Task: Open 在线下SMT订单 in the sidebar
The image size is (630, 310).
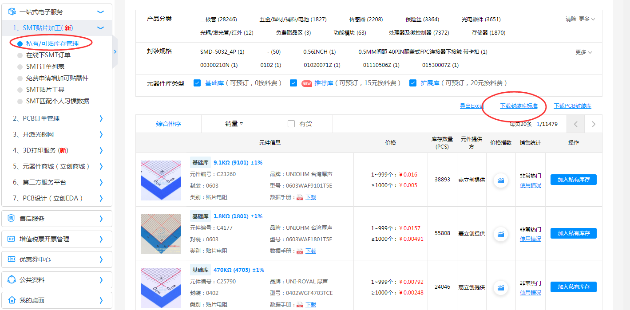Action: coord(48,55)
